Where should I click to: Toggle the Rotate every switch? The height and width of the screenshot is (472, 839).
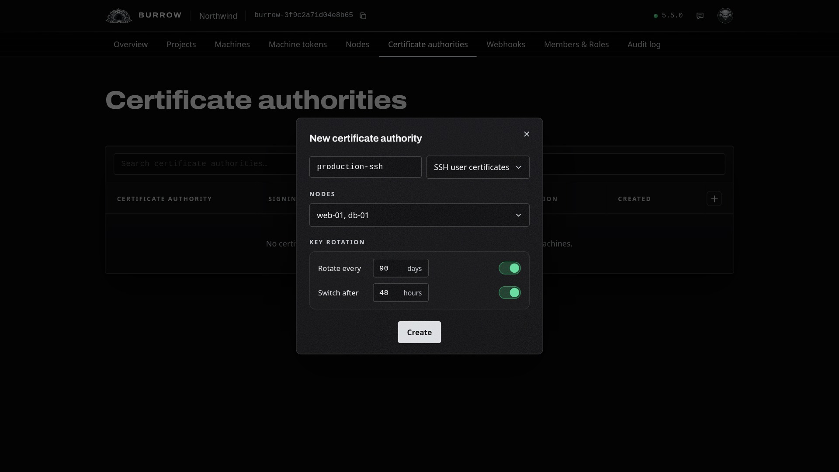point(510,268)
